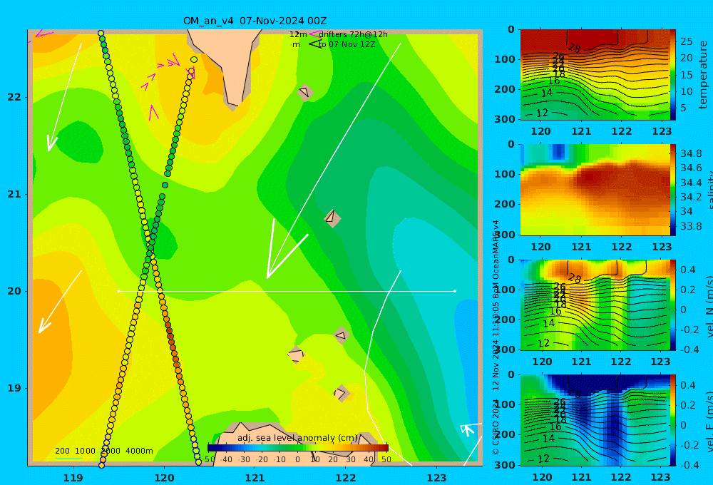Click the '28' contour label in the temperature panel
713x485 pixels.
coord(574,48)
